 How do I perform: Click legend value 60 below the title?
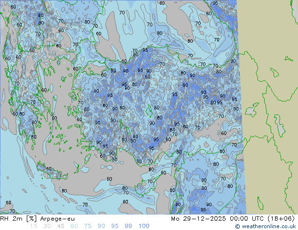click(74, 226)
